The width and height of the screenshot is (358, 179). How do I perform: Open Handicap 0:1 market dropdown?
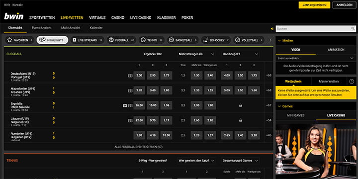tap(240, 54)
